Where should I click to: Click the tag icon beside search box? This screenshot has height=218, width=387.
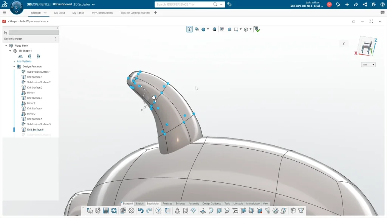click(229, 5)
